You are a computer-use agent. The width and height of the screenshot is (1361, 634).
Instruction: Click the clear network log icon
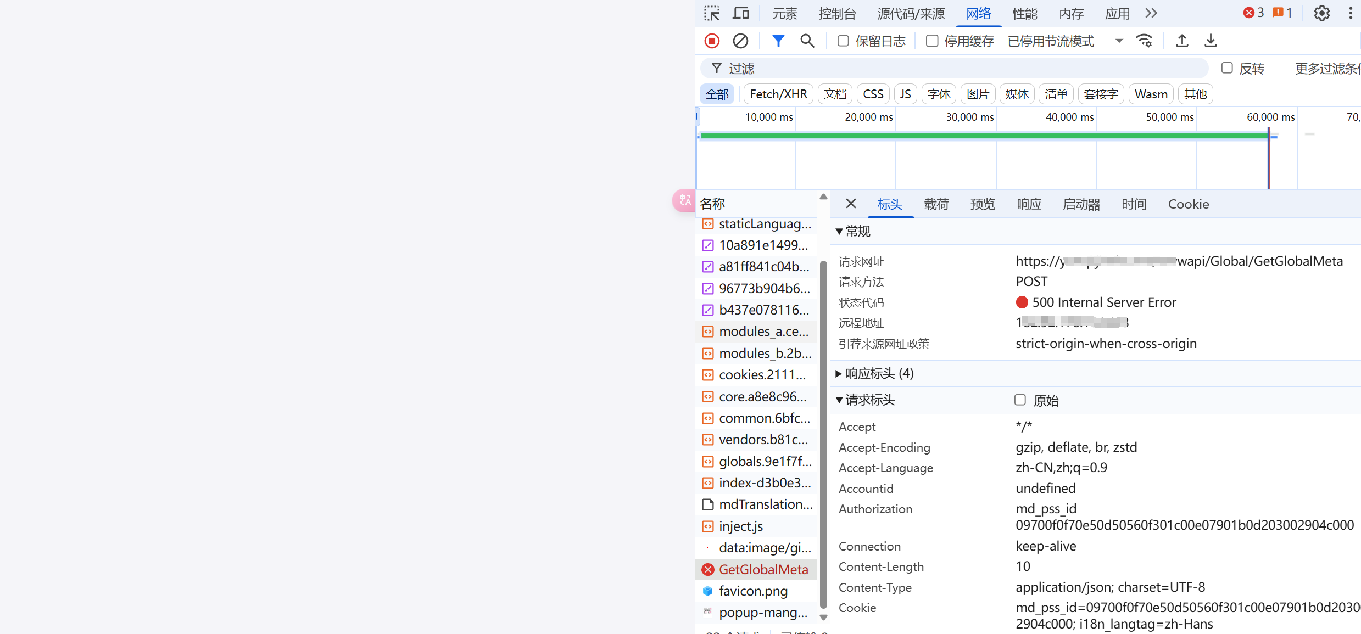click(740, 41)
